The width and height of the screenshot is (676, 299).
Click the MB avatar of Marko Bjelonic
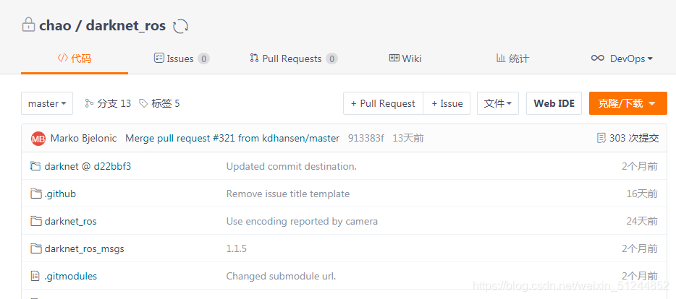pyautogui.click(x=38, y=139)
